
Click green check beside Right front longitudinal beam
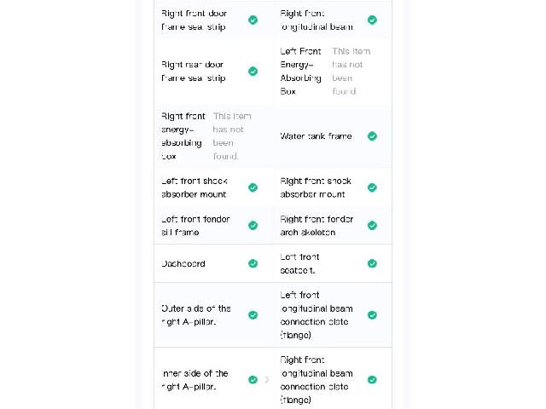click(x=372, y=20)
